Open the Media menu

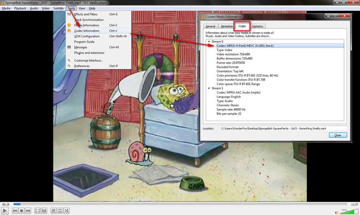tap(6, 8)
